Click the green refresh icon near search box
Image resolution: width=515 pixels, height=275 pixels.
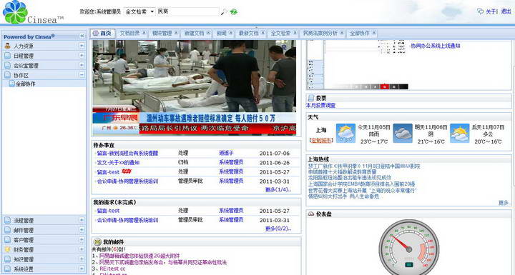[x=233, y=12]
